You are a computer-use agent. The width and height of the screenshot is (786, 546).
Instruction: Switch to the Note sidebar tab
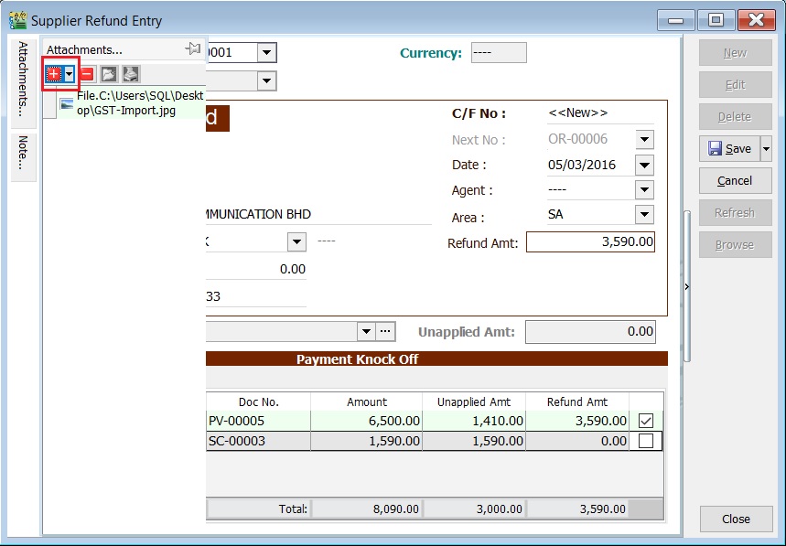pos(22,151)
